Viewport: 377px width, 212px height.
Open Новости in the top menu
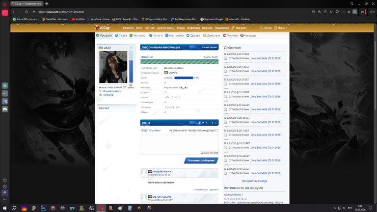click(x=129, y=28)
